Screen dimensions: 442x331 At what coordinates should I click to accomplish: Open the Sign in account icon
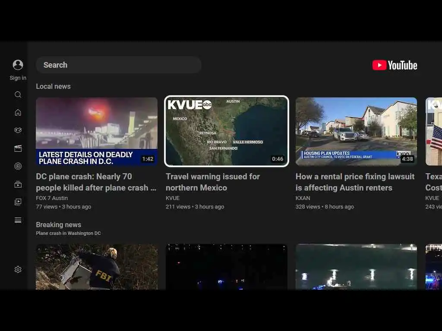18,65
